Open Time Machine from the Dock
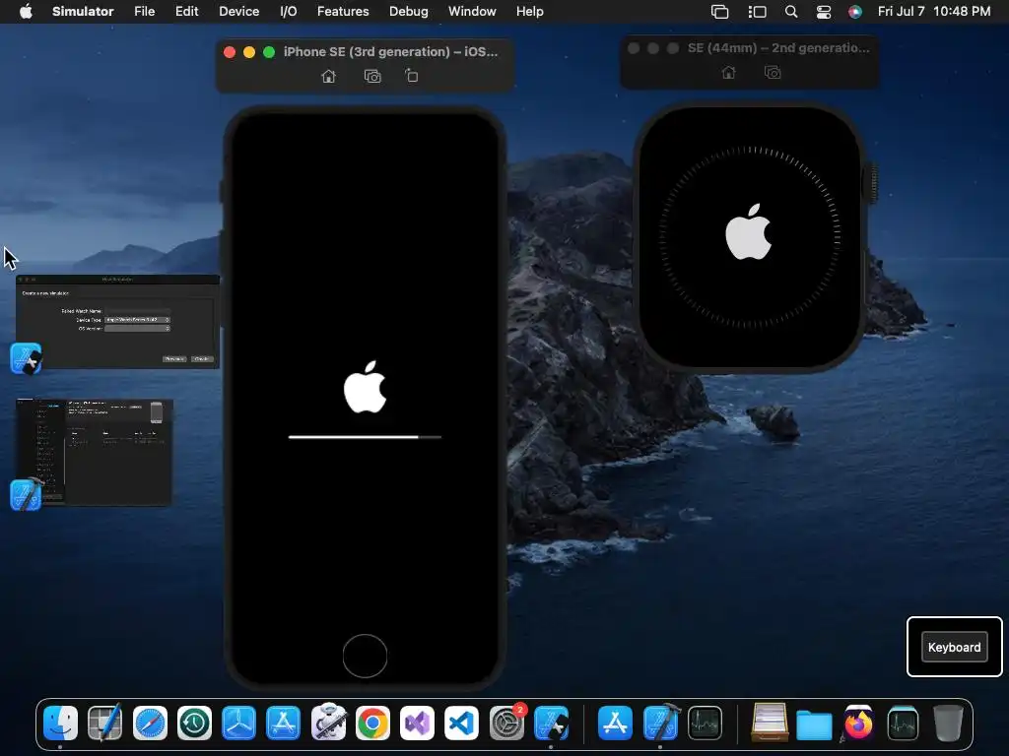 [x=194, y=723]
